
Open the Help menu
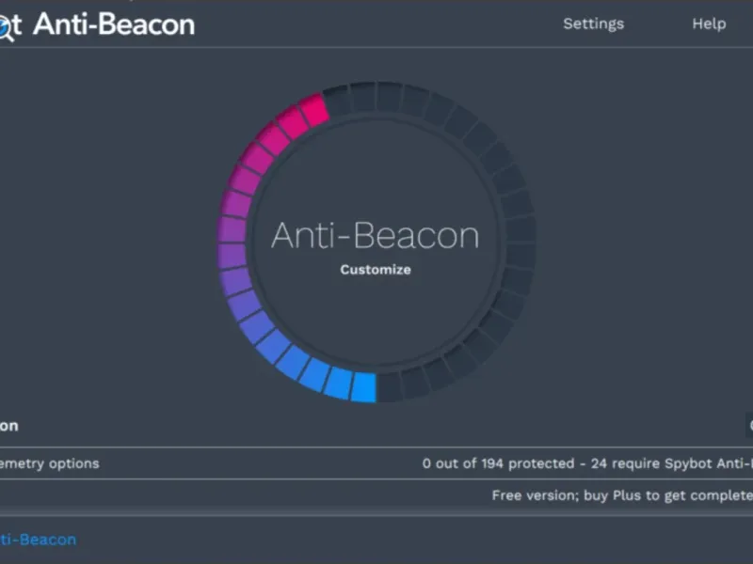pos(709,23)
